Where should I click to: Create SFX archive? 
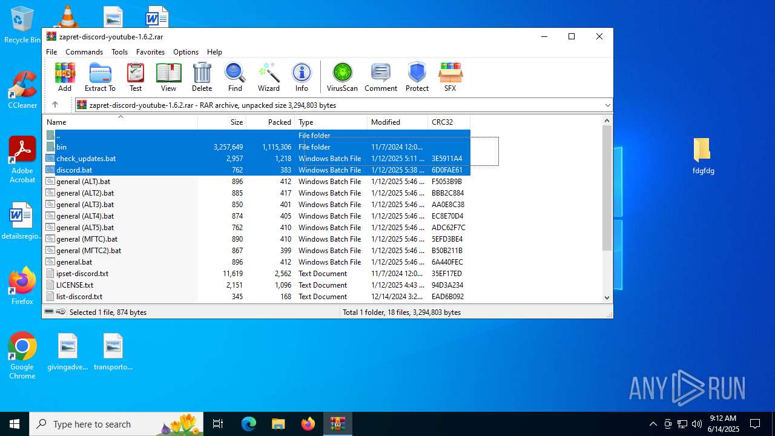coord(450,77)
